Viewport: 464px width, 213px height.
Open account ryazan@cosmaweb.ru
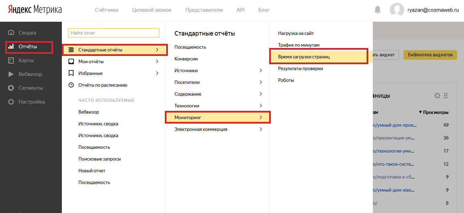[433, 10]
